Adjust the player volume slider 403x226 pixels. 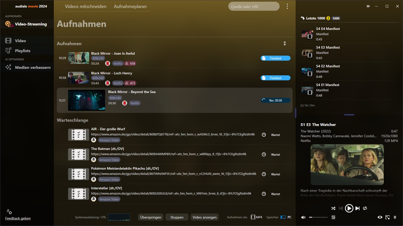[x=318, y=217]
